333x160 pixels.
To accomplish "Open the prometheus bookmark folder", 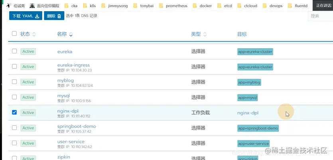I will (x=173, y=6).
